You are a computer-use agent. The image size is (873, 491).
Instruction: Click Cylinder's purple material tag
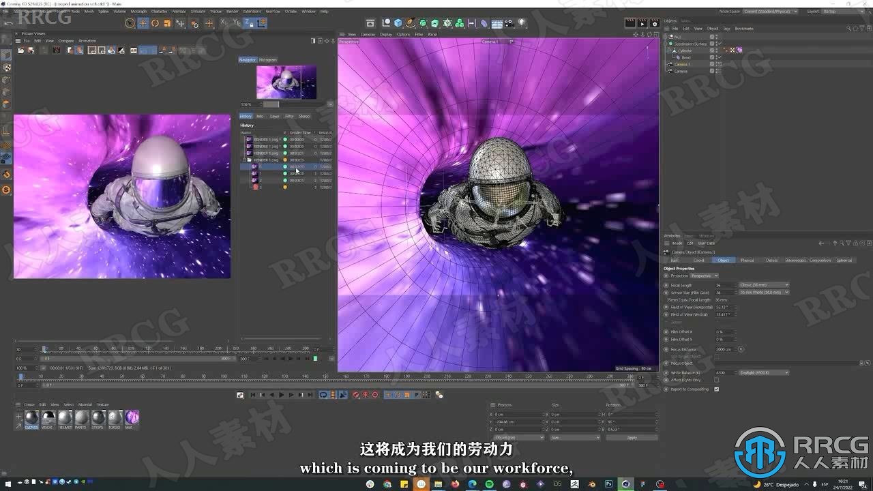coord(739,50)
